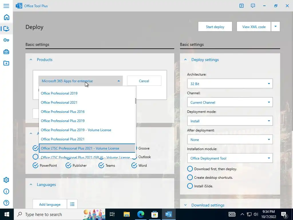
Task: Click the Add language button
Action: pyautogui.click(x=50, y=204)
